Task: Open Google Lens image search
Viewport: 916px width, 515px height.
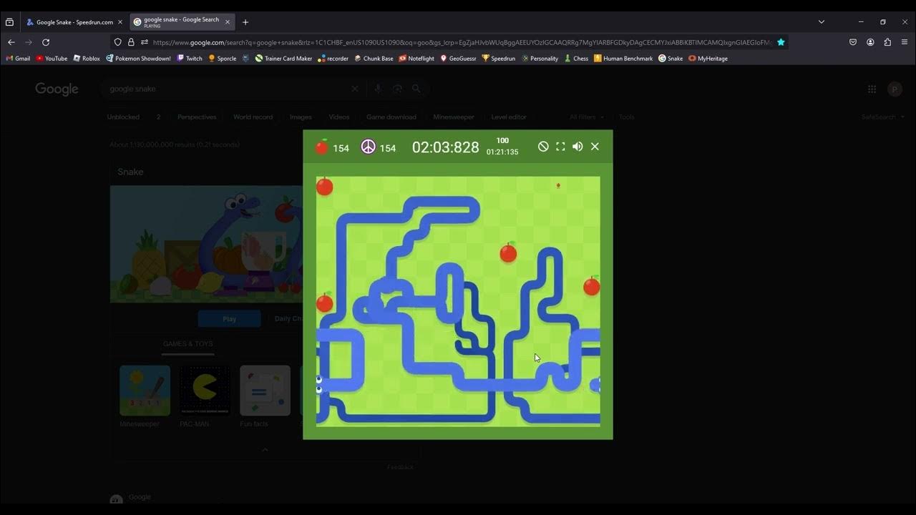Action: (x=397, y=89)
